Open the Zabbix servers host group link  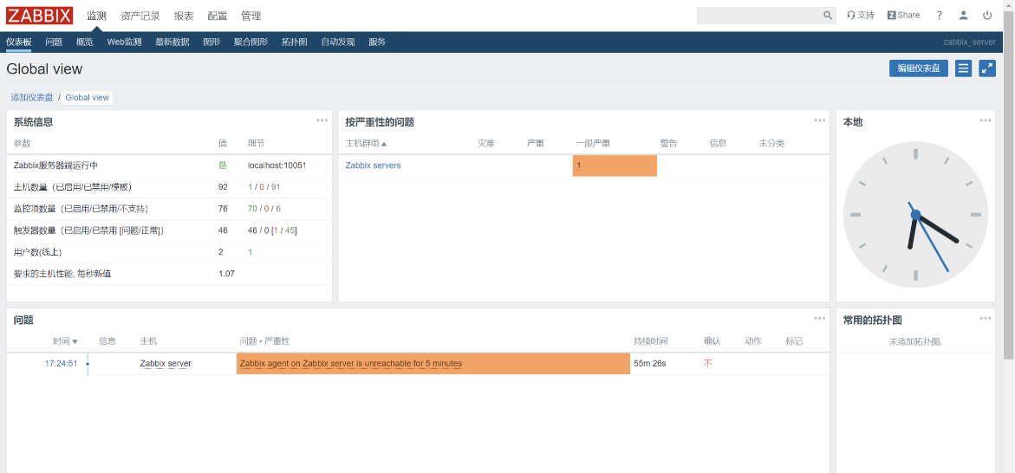click(373, 165)
